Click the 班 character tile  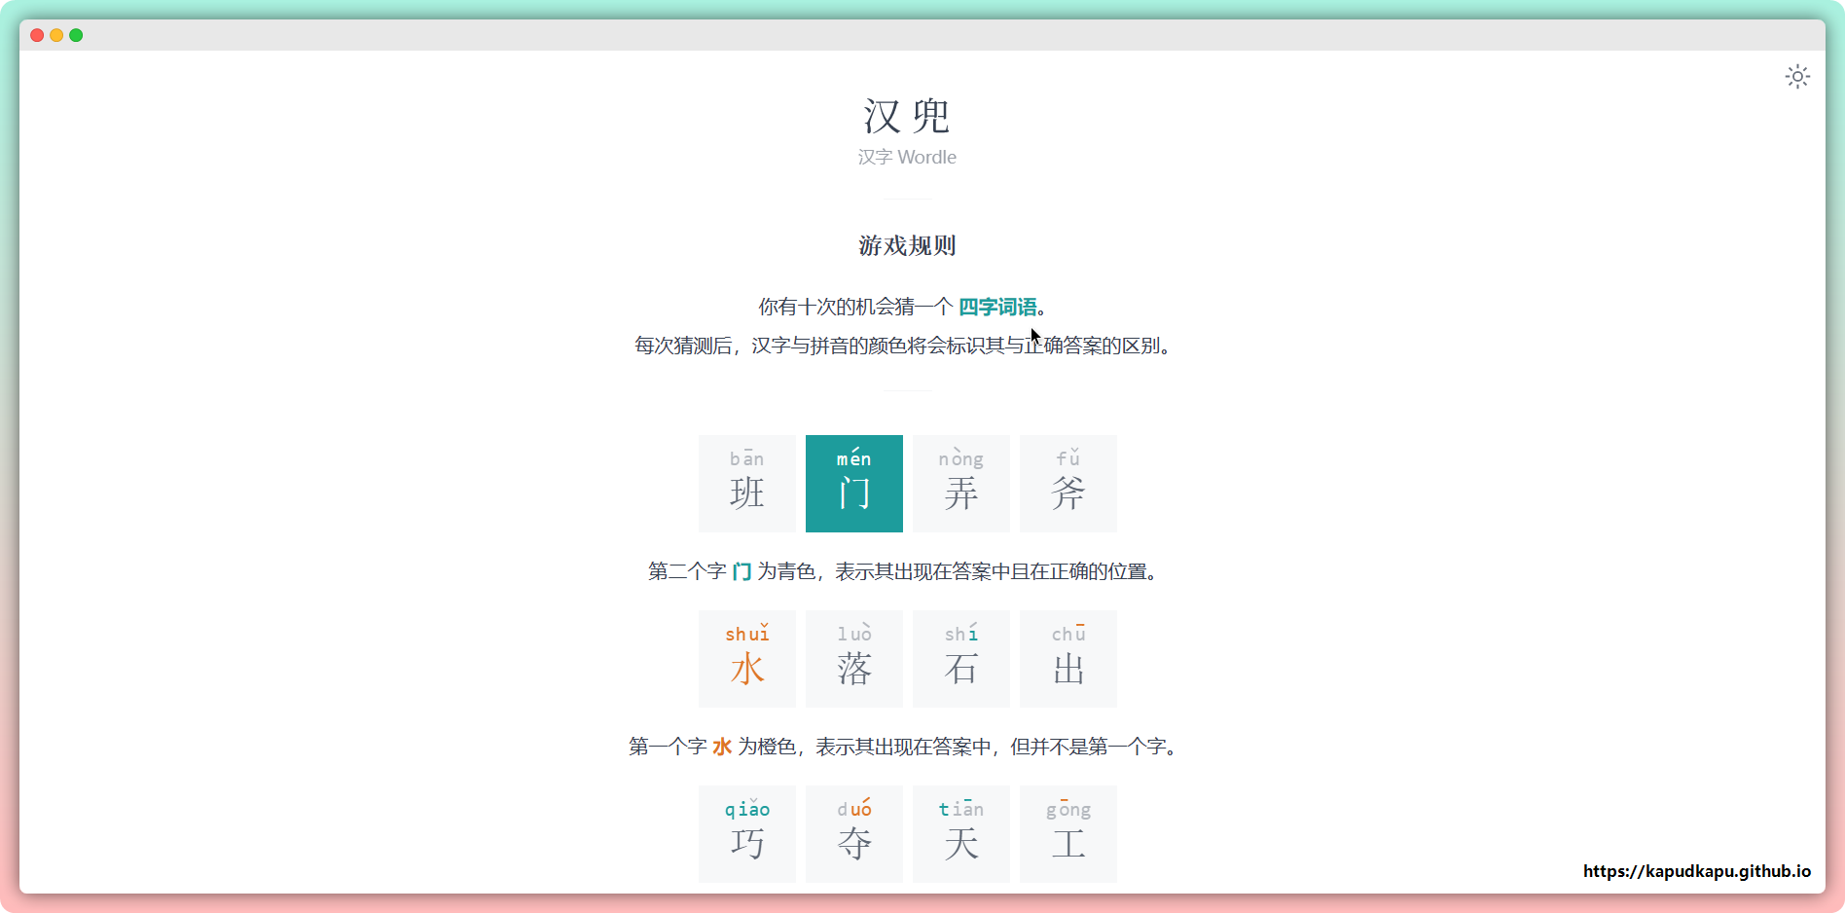(x=746, y=484)
